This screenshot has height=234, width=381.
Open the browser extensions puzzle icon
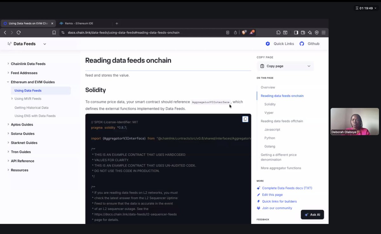[278, 32]
